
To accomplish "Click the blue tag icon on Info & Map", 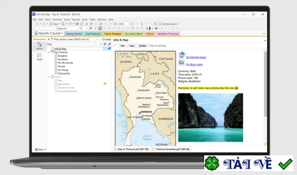I will pos(109,49).
